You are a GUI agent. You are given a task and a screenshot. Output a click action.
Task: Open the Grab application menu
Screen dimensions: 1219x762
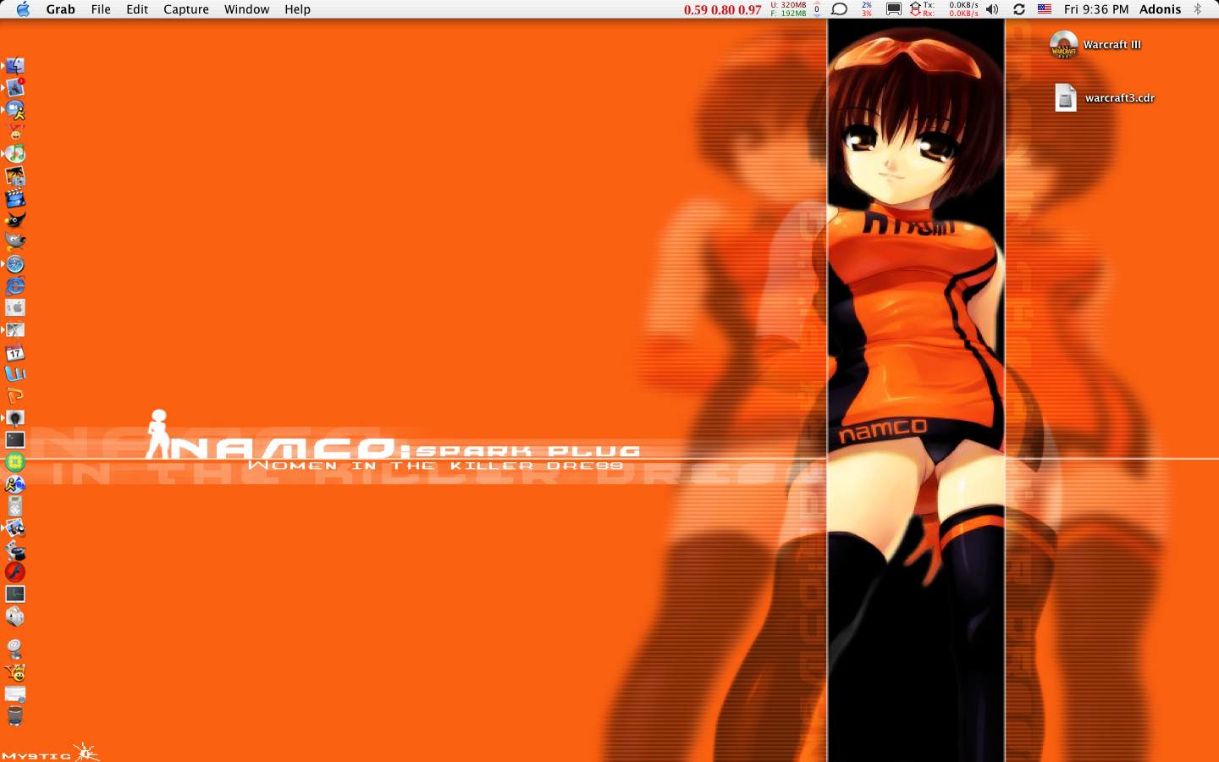click(x=60, y=9)
